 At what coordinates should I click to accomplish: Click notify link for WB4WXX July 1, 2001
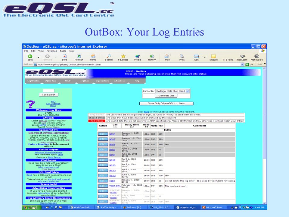(113, 197)
